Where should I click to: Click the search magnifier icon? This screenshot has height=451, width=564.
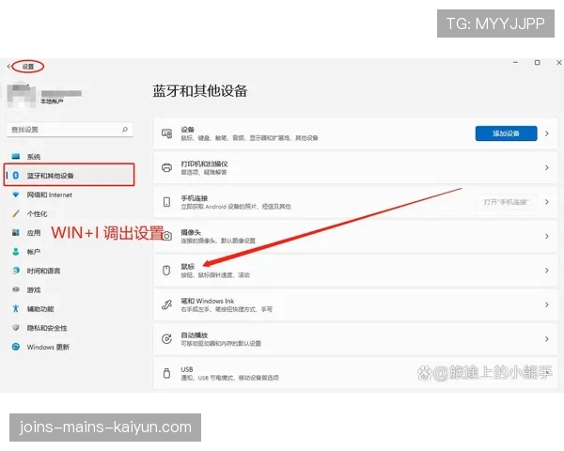coord(125,130)
